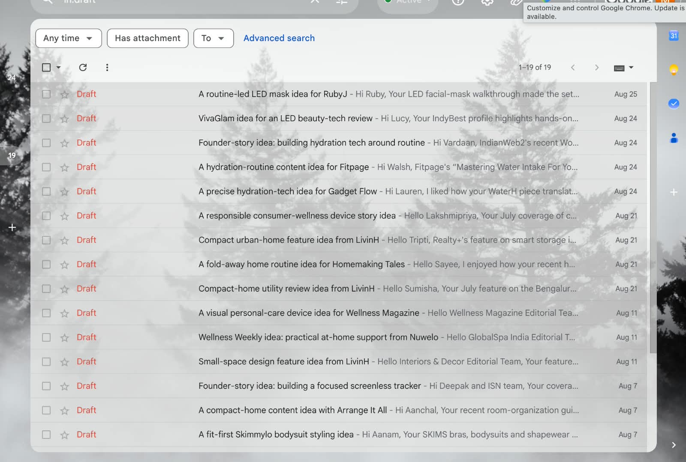Select checkbox for Skimmylo bodysuit draft
This screenshot has width=686, height=462.
tap(46, 435)
